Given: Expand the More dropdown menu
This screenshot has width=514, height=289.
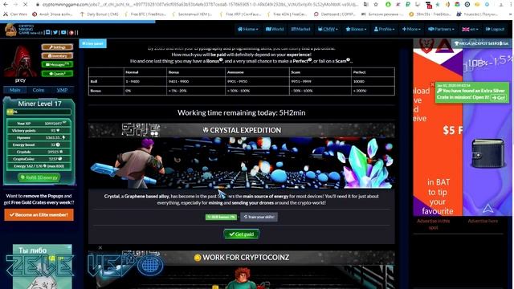Looking at the screenshot, I should (411, 29).
